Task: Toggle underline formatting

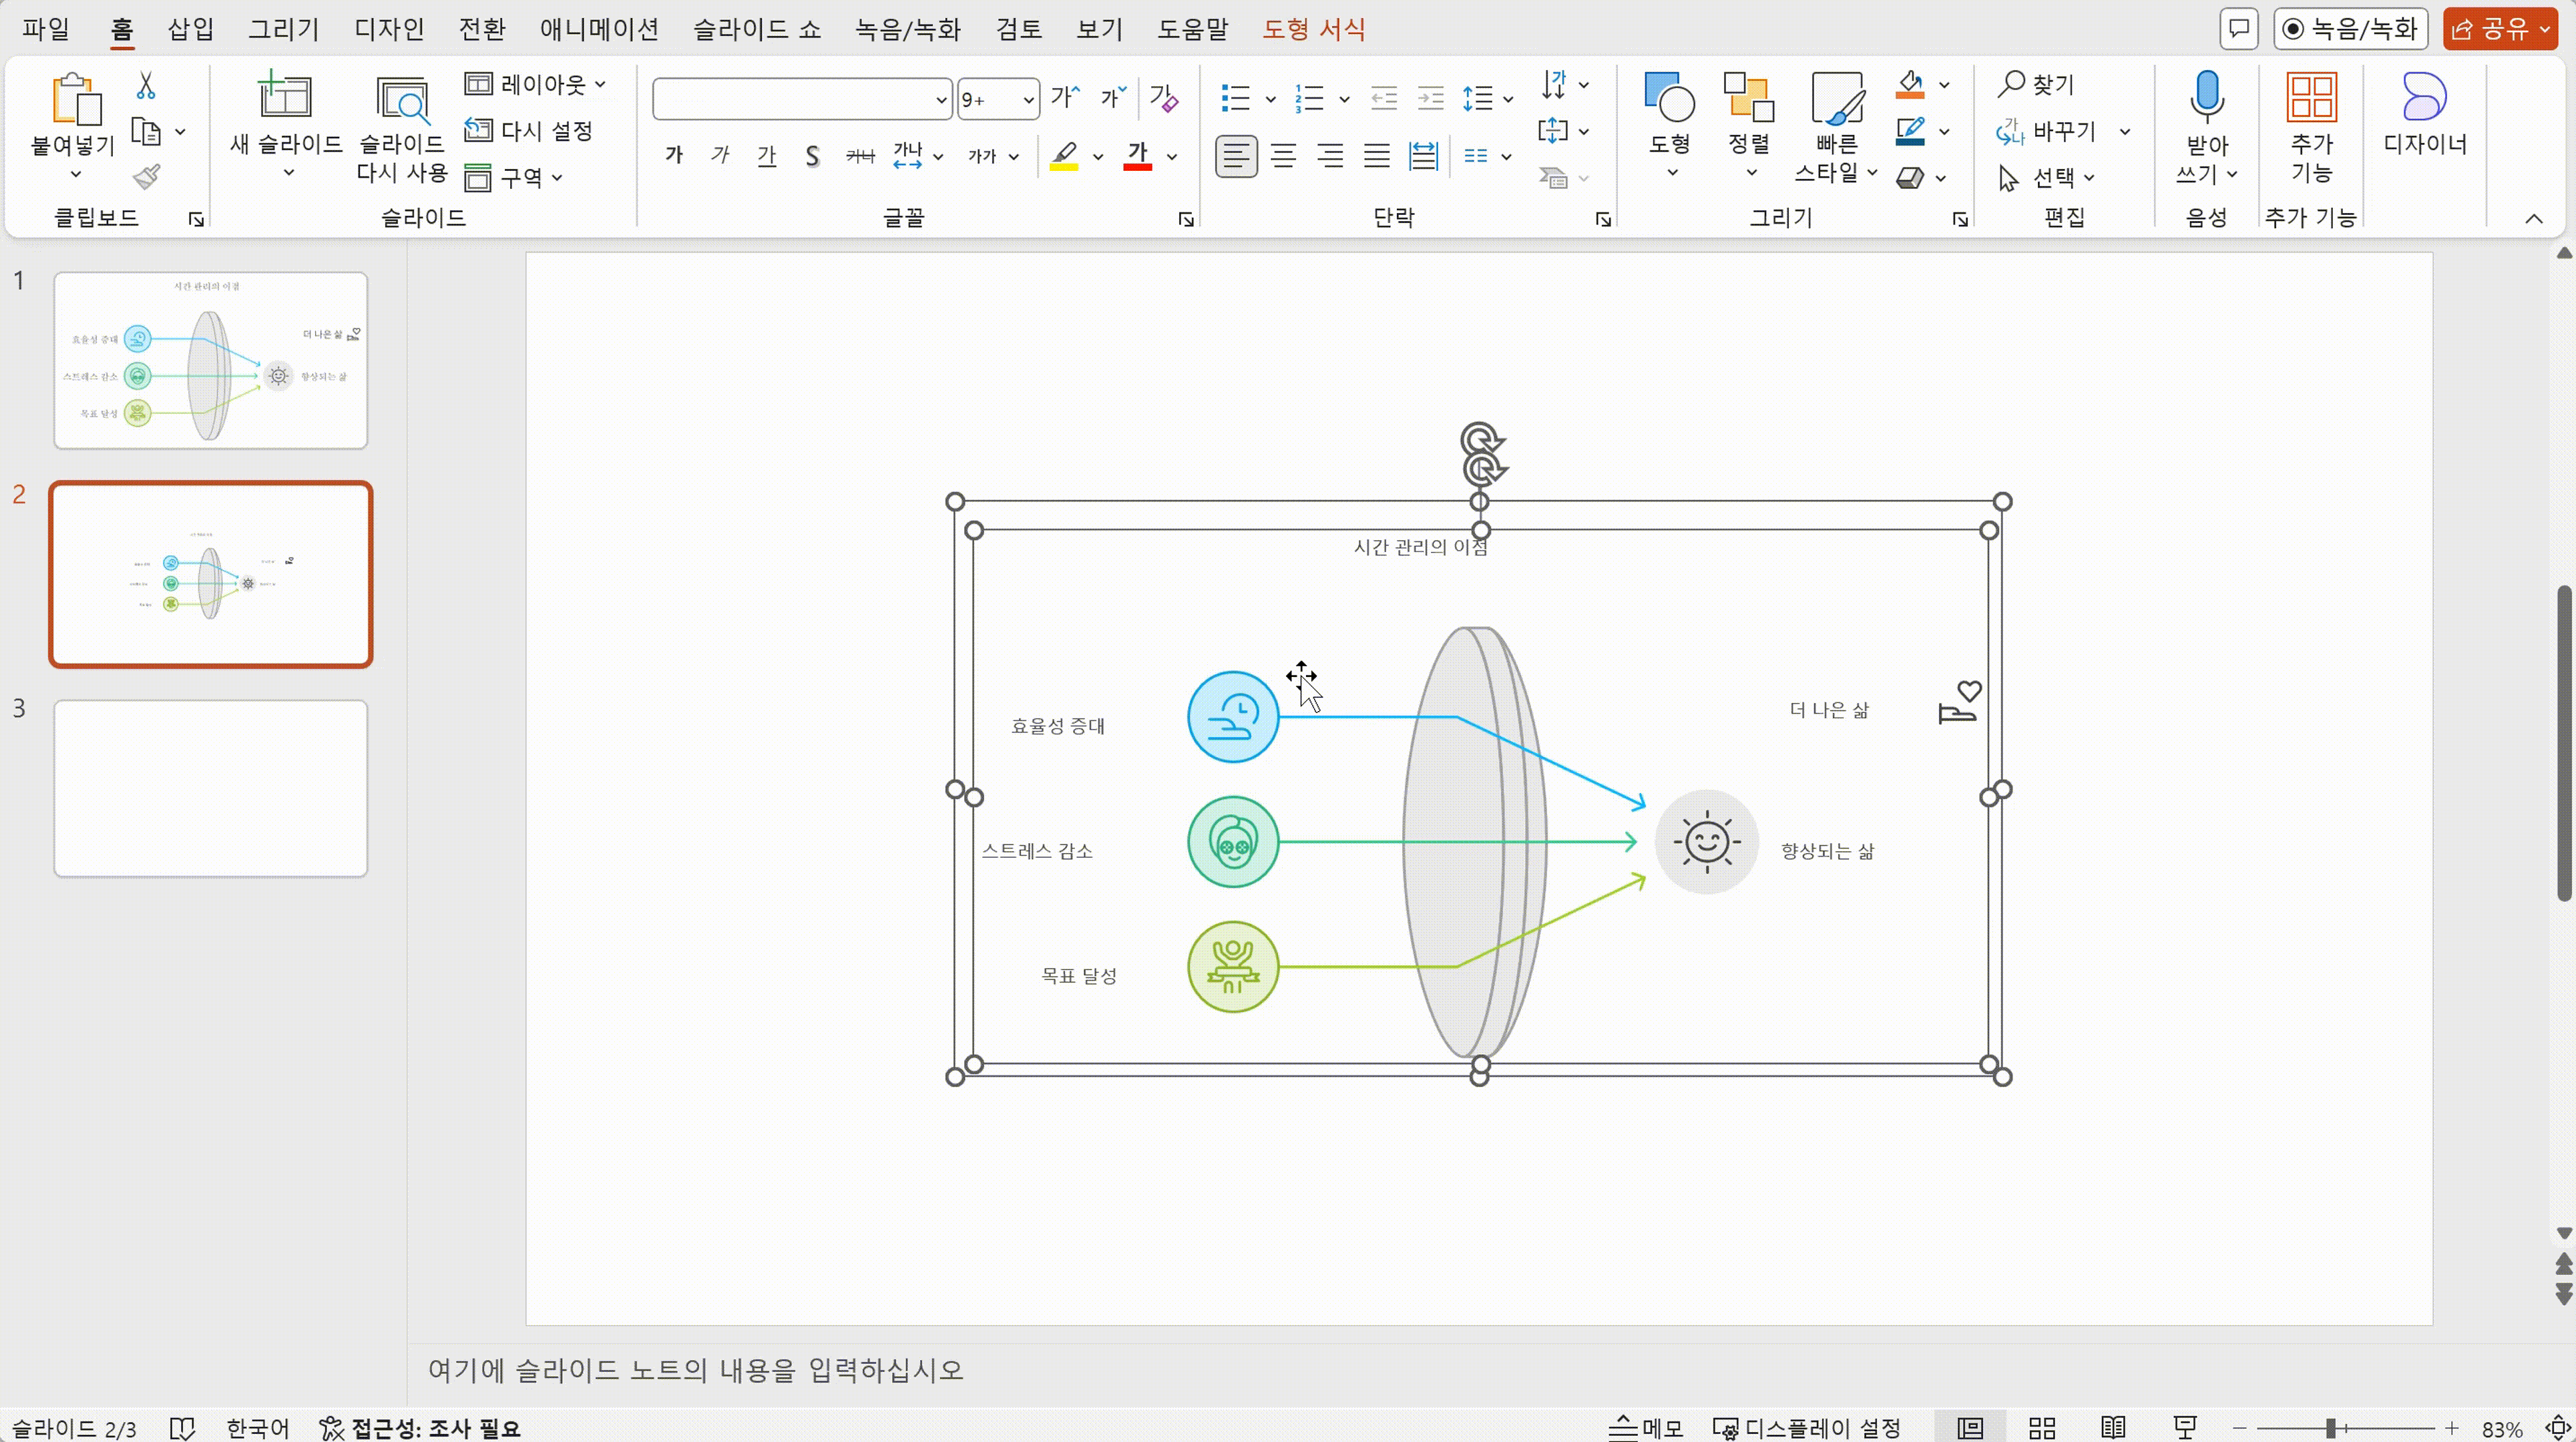Action: (767, 155)
